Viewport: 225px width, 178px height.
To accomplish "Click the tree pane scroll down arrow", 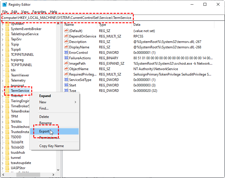I will (58, 170).
